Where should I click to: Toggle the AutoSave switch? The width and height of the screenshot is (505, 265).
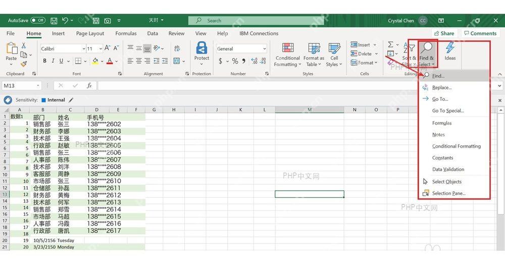pos(38,20)
